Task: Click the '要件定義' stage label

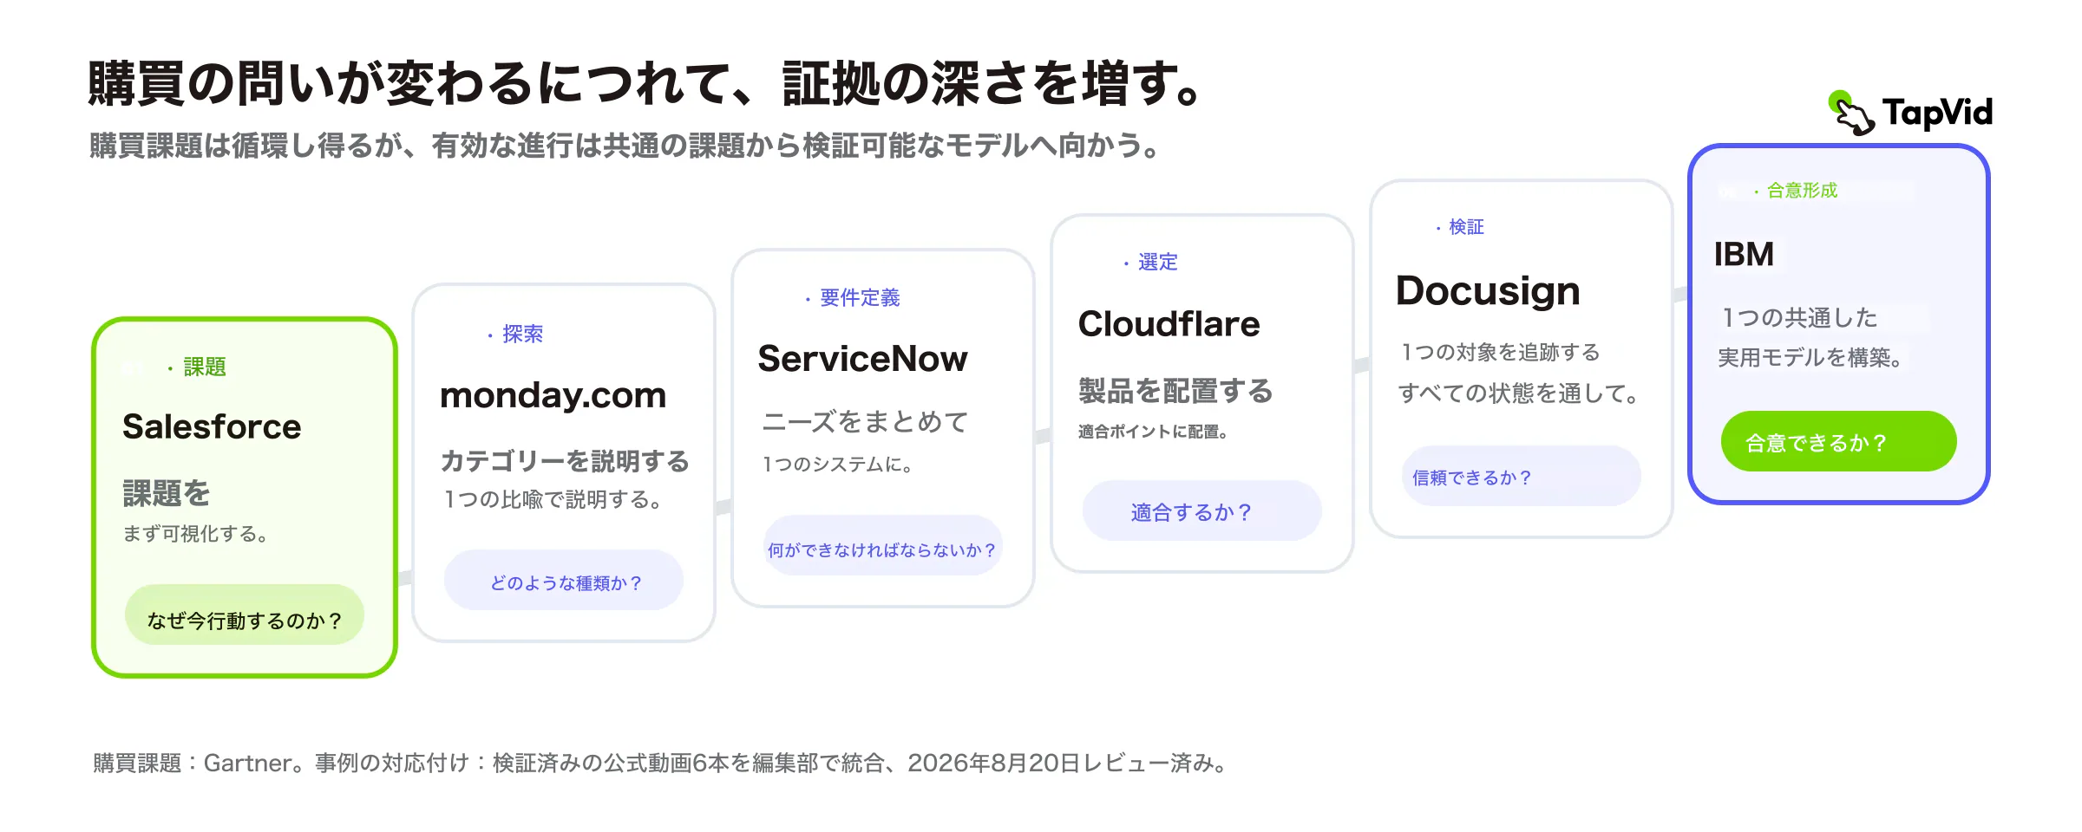Action: [x=860, y=298]
